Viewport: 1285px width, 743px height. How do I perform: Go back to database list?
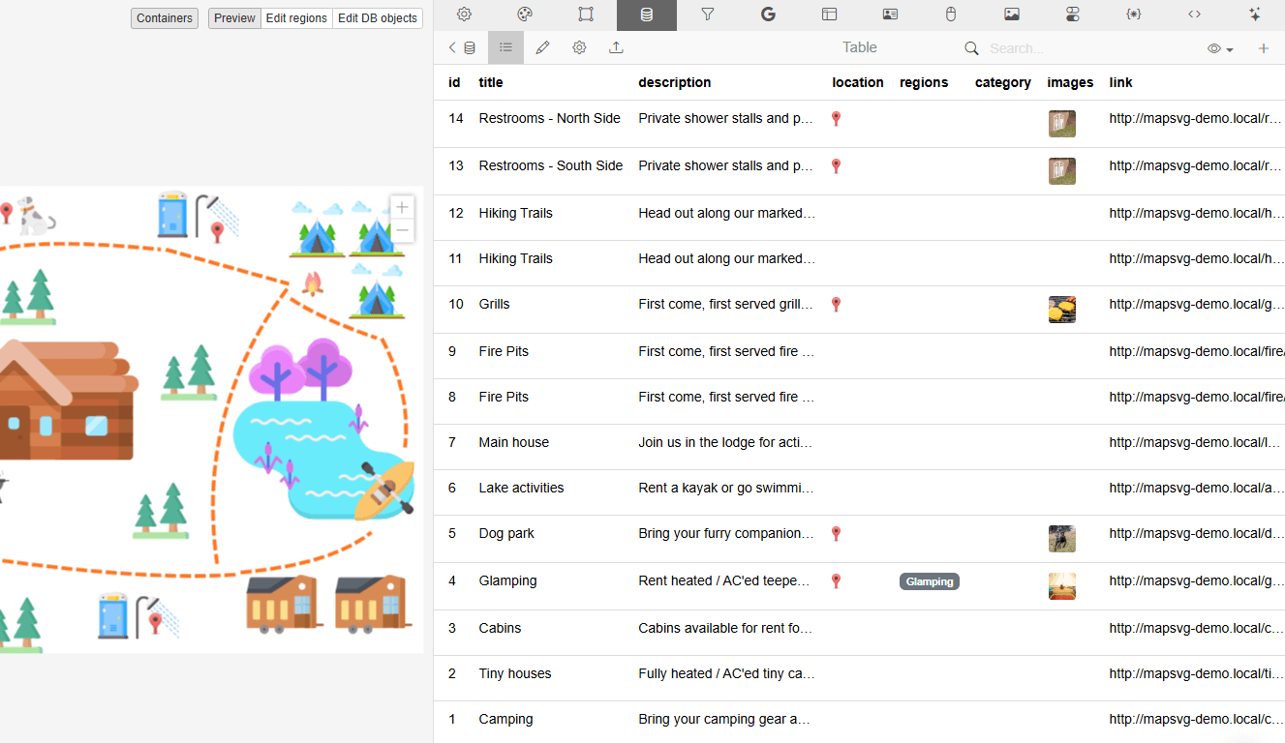[x=461, y=47]
